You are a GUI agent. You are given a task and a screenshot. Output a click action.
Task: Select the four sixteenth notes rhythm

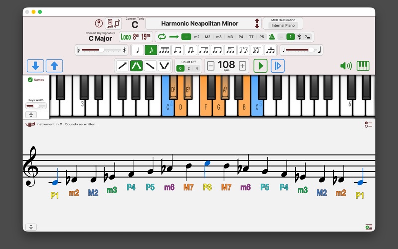coord(164,50)
